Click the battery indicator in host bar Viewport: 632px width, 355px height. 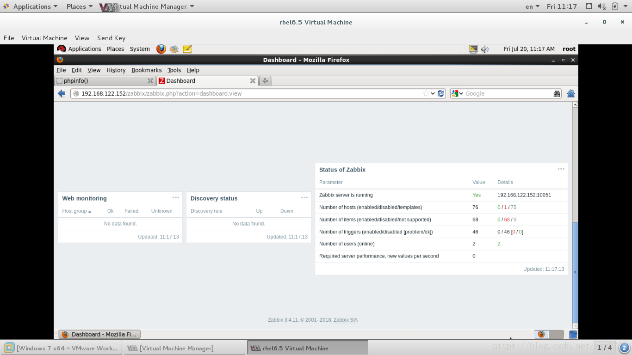(615, 6)
